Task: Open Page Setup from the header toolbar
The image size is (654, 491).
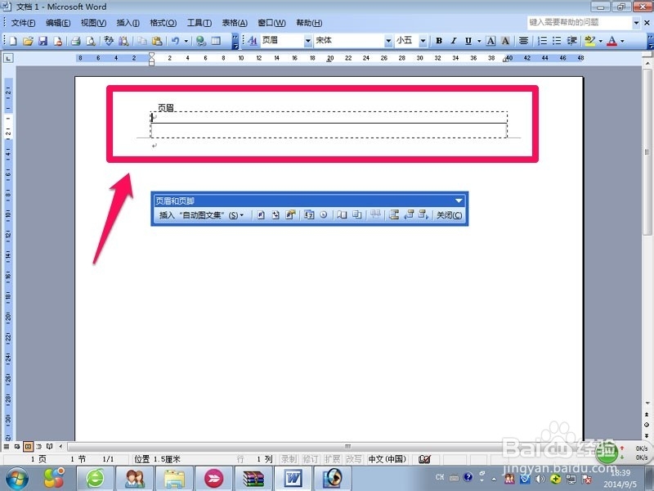Action: [342, 215]
